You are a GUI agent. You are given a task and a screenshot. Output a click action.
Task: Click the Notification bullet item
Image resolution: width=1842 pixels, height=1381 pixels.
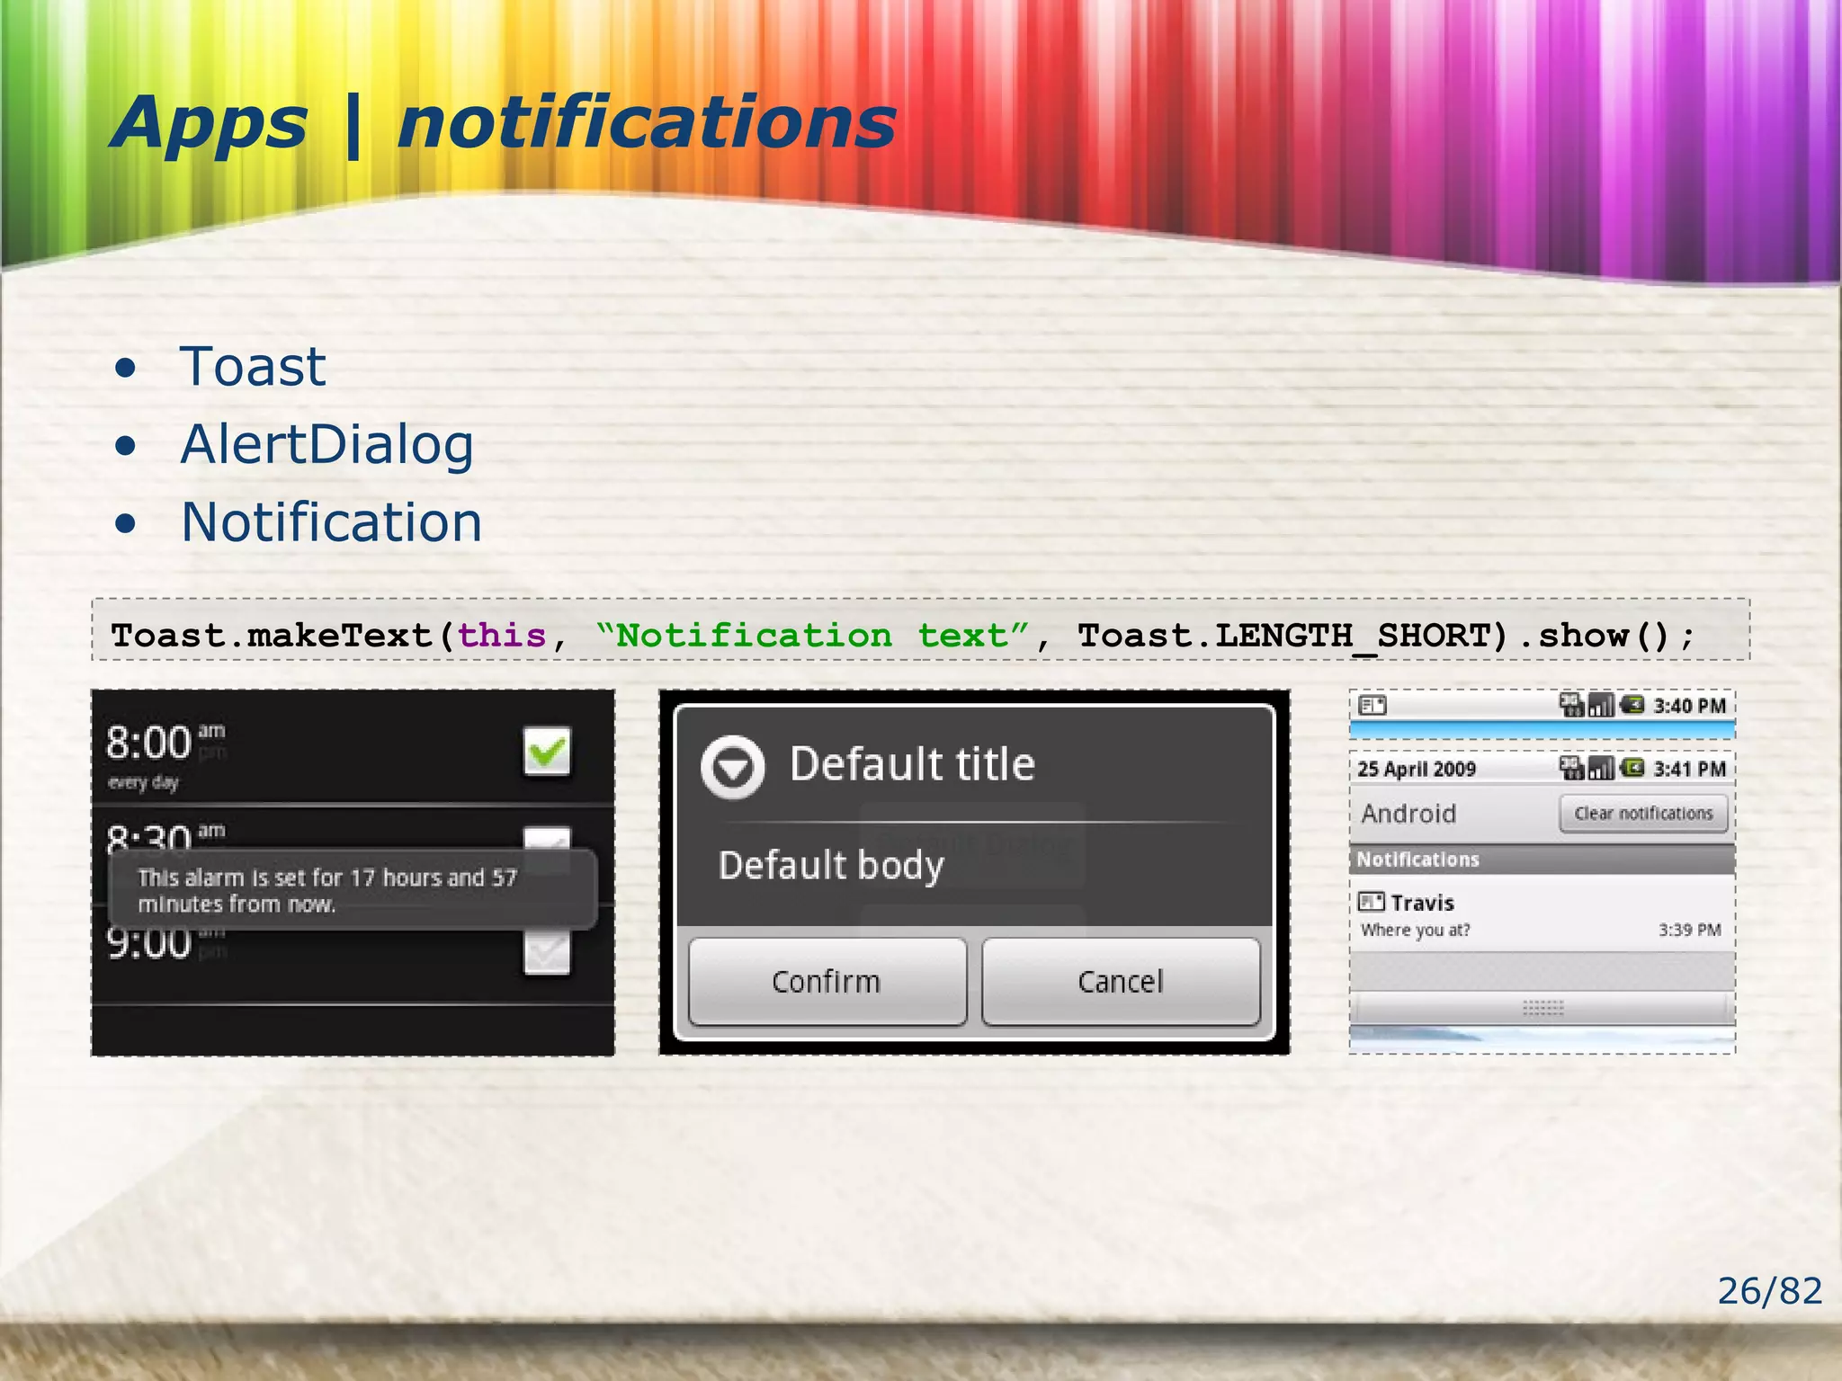332,521
